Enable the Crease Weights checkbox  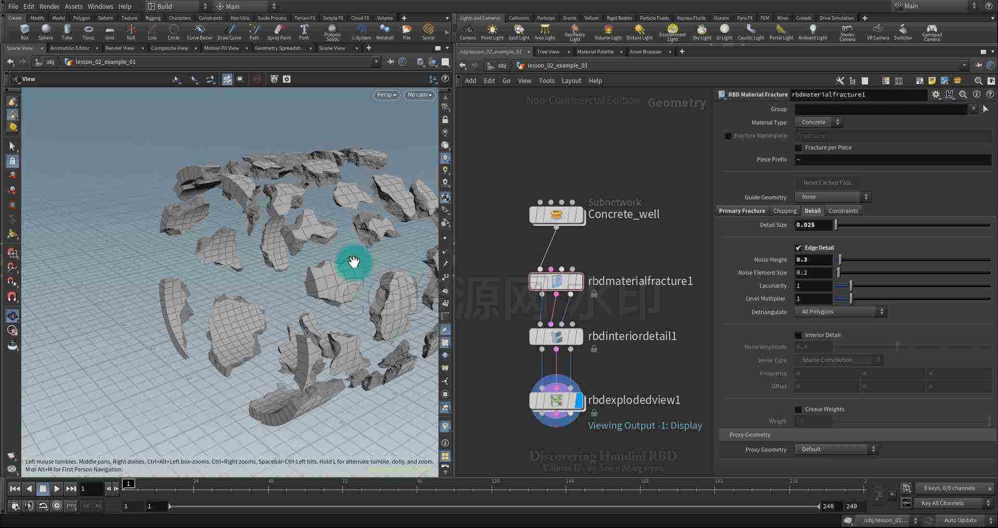click(x=799, y=409)
